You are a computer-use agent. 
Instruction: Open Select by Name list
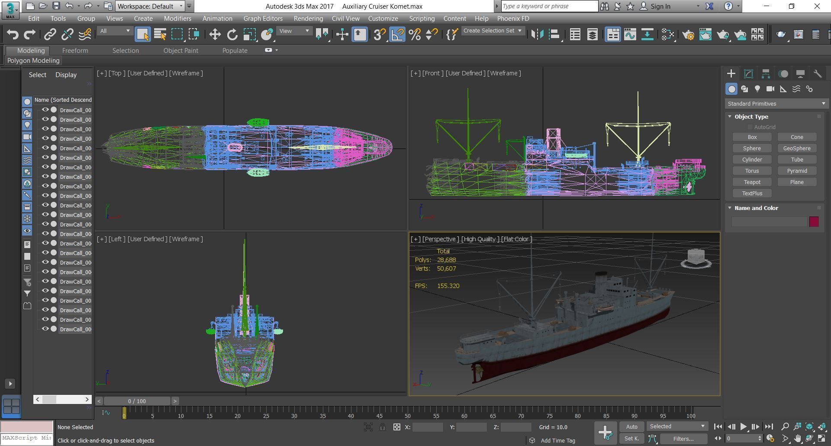pos(160,35)
